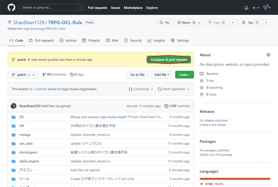
Task: Fork the repository with Fork button
Action: point(217,23)
